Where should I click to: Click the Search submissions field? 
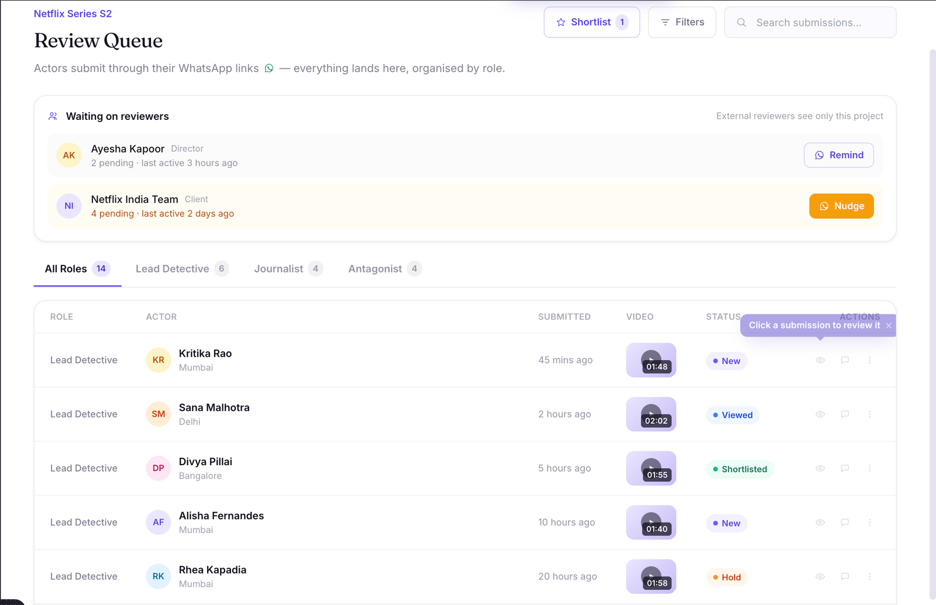(810, 22)
